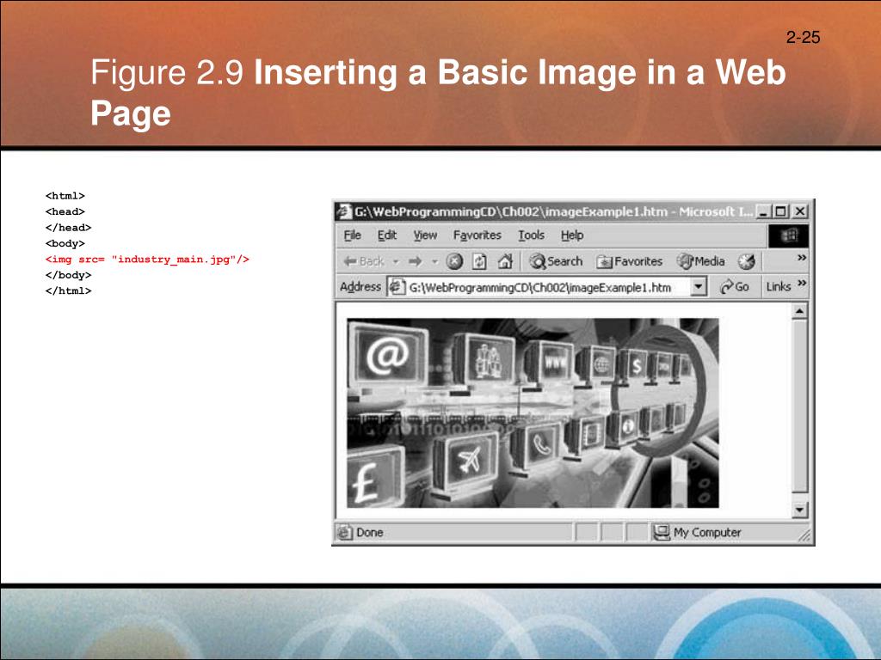This screenshot has height=660, width=881.
Task: Click the Forward arrow button
Action: point(415,261)
